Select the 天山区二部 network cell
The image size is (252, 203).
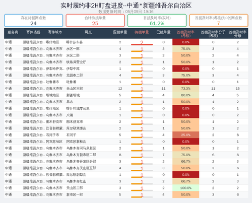pyautogui.click(x=74, y=188)
